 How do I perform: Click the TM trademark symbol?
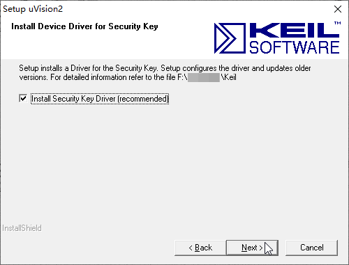pyautogui.click(x=338, y=23)
